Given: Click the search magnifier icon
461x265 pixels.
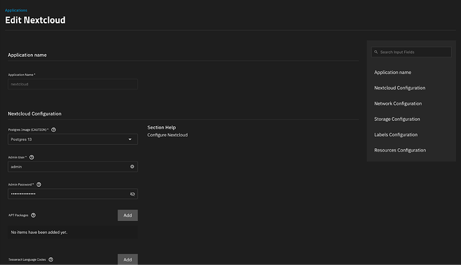Looking at the screenshot, I should (x=375, y=52).
